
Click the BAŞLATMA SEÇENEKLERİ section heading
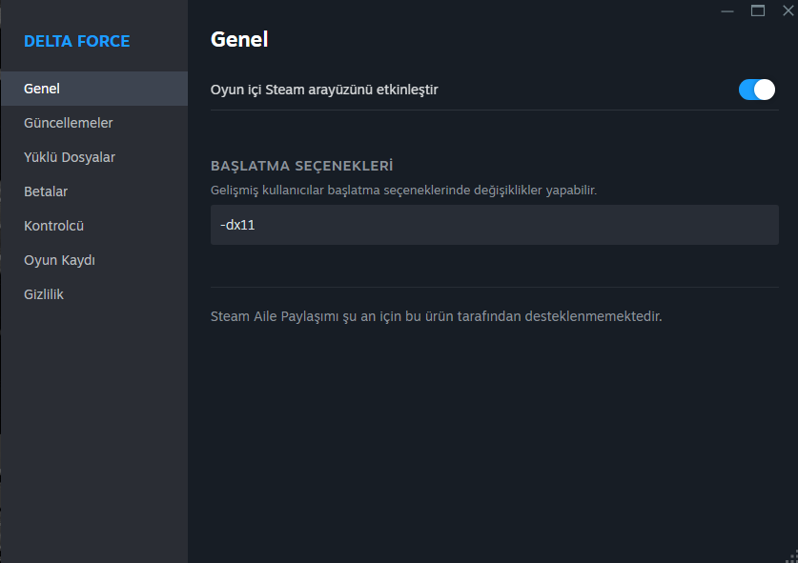coord(301,166)
